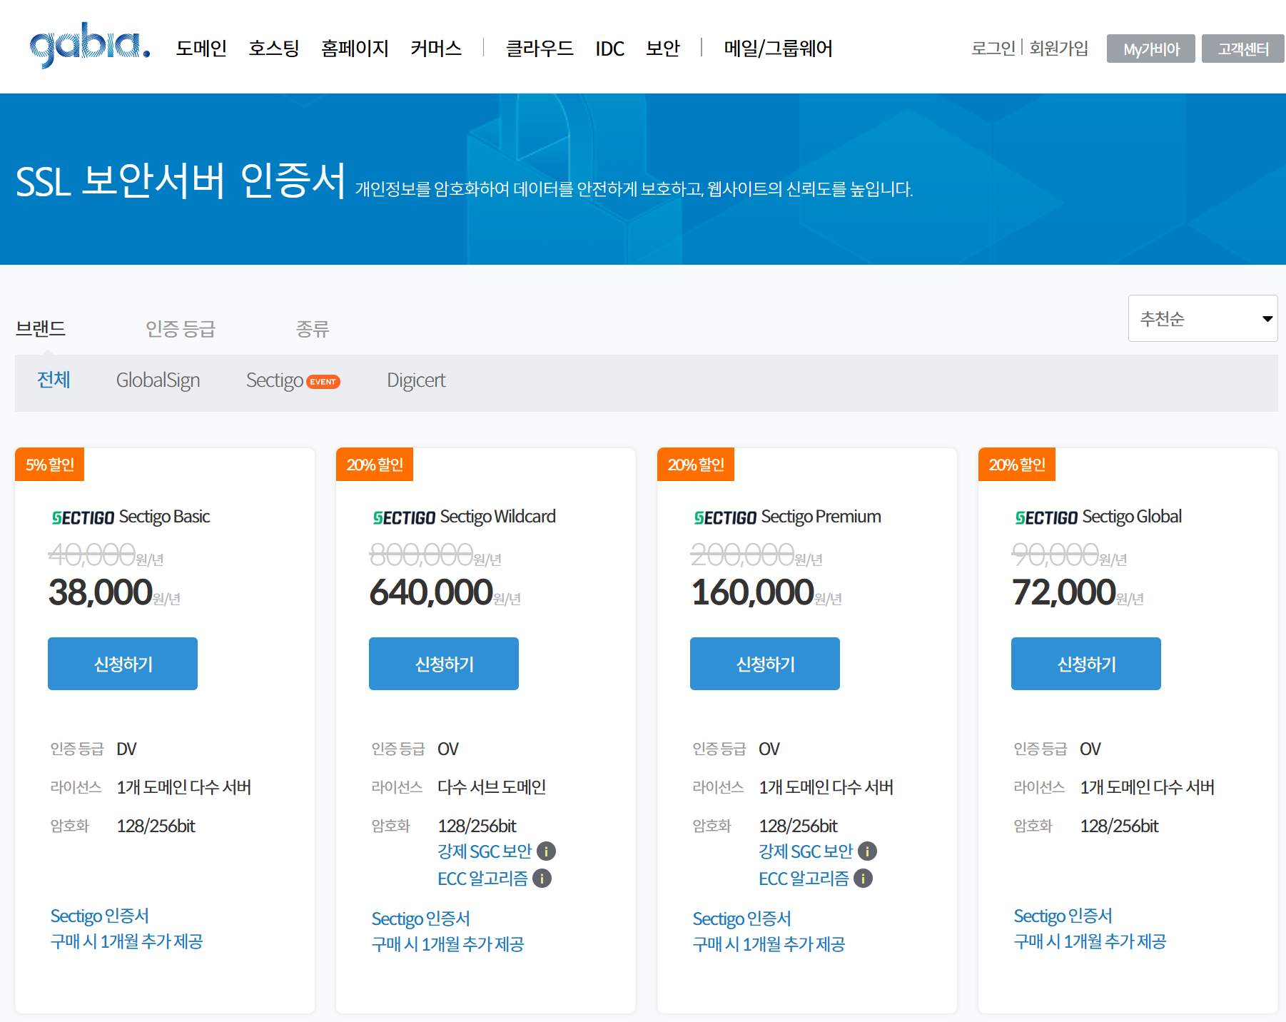Click the Sectigo 인증서 link on Wildcard card

(421, 918)
